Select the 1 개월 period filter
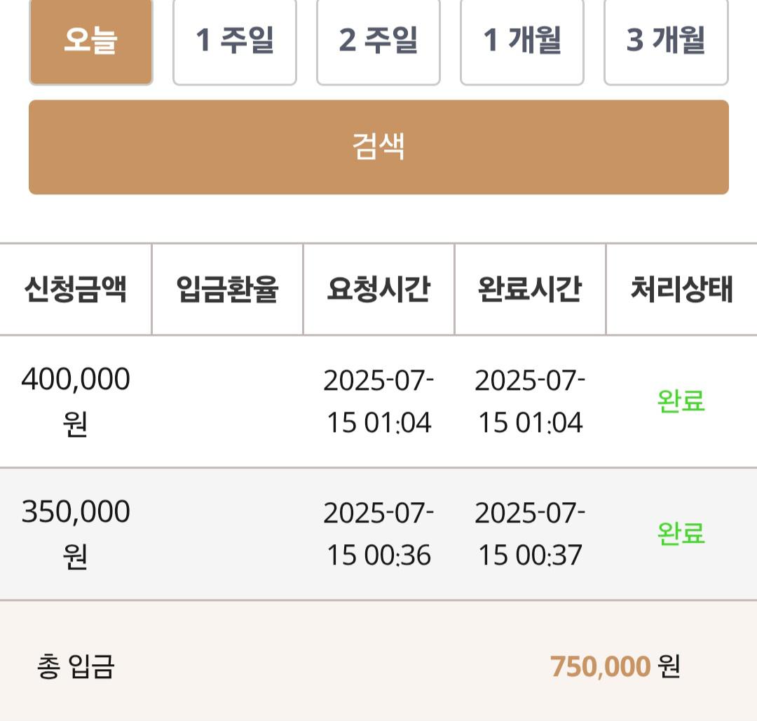 click(522, 41)
